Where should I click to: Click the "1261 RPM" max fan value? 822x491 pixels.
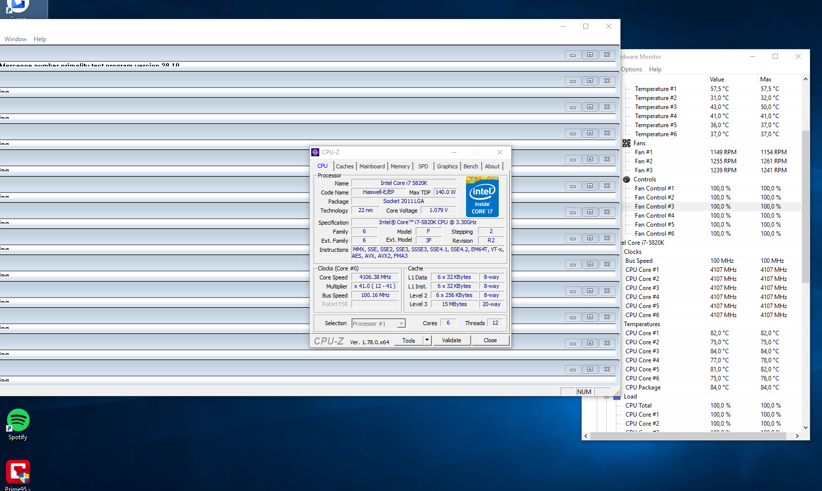[x=773, y=161]
